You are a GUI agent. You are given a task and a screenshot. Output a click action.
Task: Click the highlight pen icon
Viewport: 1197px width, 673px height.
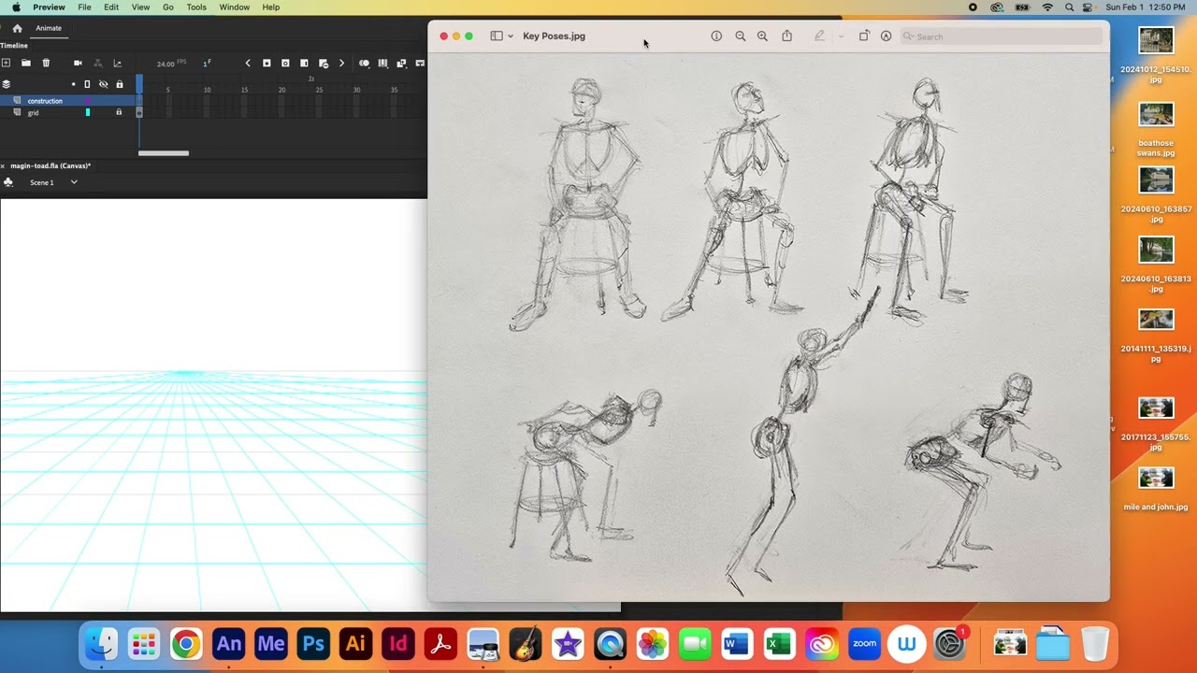click(819, 36)
